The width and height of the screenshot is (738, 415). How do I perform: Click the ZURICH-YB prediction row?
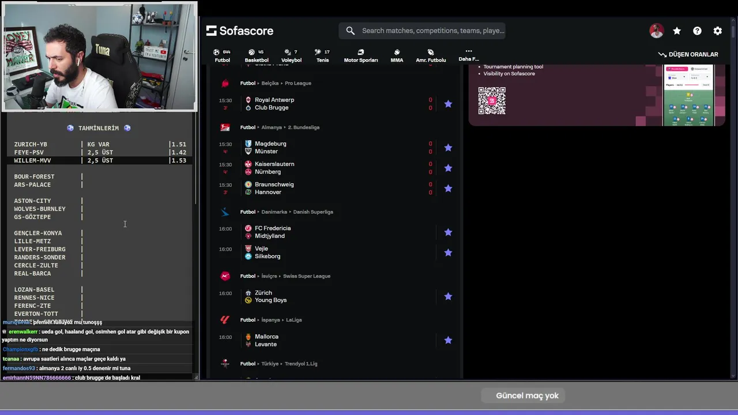(100, 145)
